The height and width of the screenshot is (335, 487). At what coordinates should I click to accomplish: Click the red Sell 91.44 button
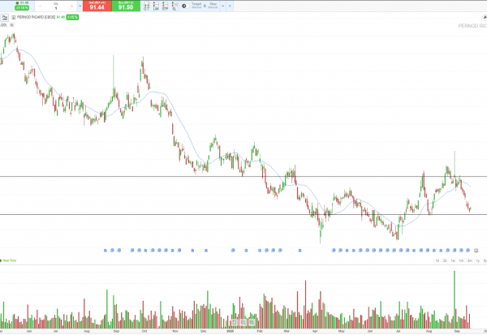97,6
